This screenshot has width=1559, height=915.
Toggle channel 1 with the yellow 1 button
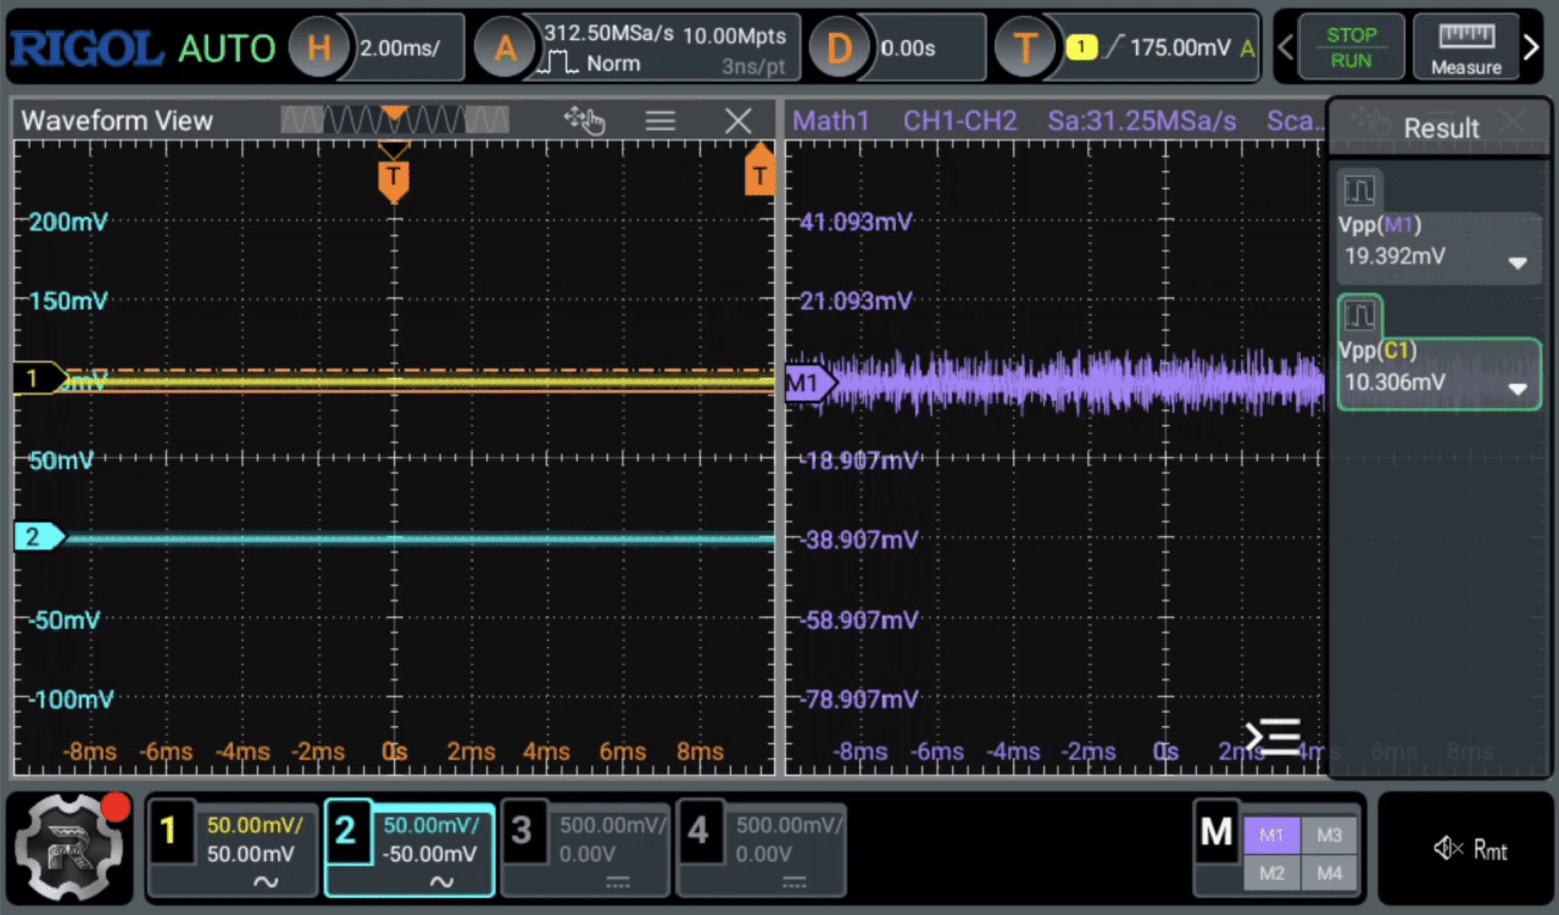click(x=171, y=830)
